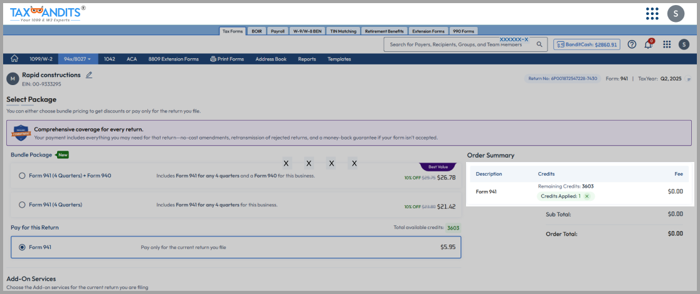Screen dimensions: 700x294
Task: Open the Reports menu
Action: pos(307,59)
